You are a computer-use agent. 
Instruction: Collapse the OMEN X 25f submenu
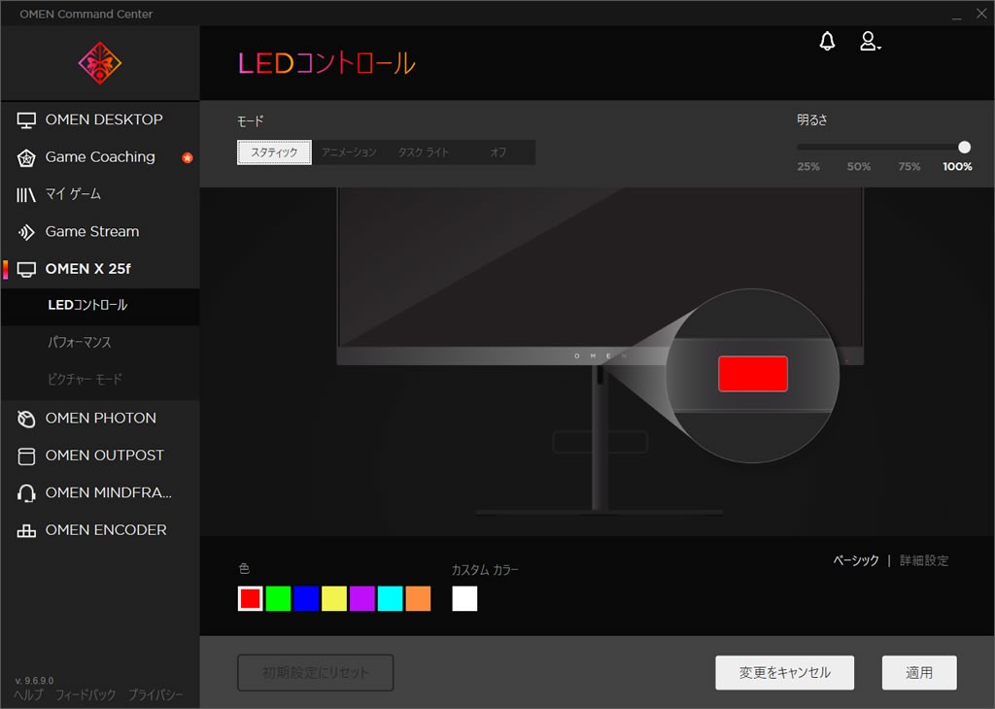(x=87, y=269)
